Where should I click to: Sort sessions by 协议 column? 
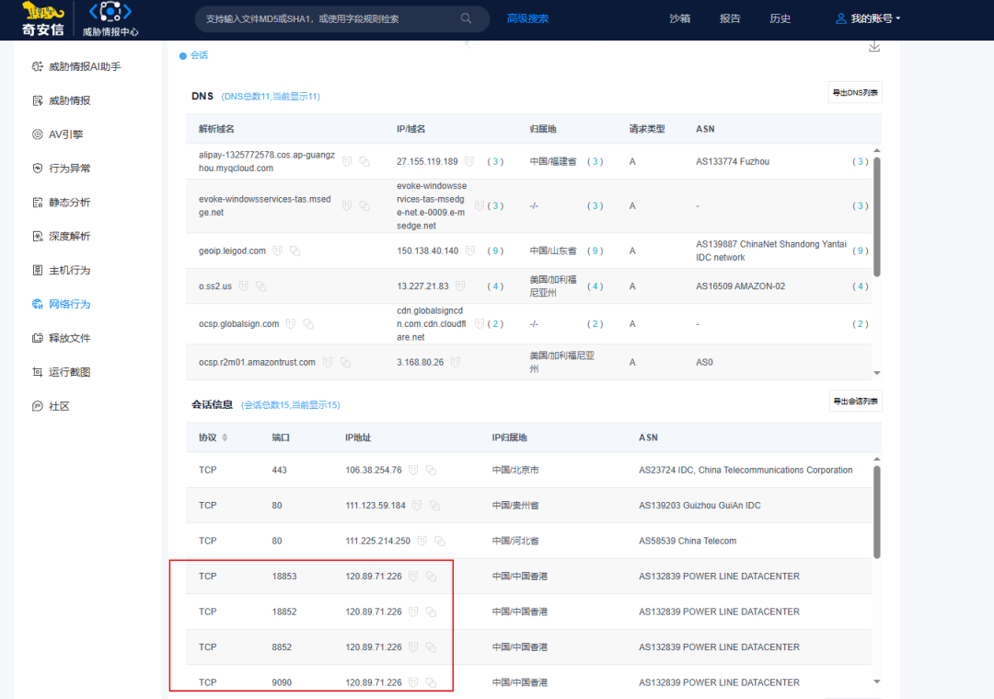pos(225,437)
